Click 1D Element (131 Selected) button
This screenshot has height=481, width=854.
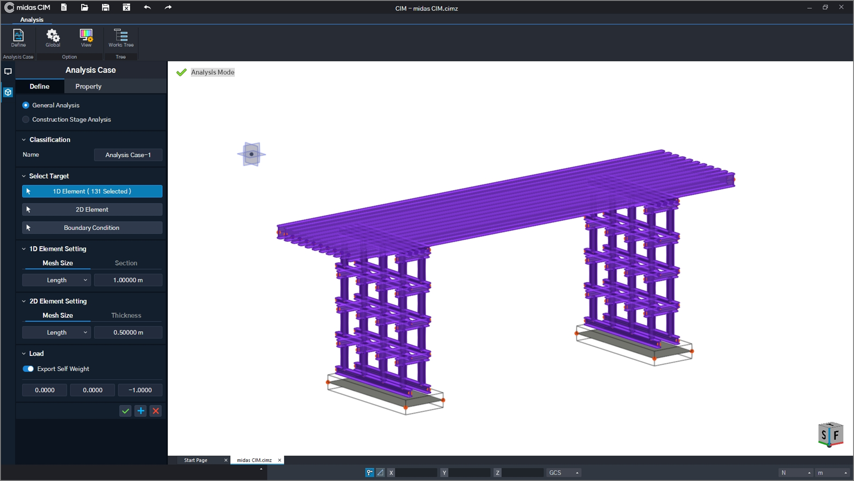point(92,191)
